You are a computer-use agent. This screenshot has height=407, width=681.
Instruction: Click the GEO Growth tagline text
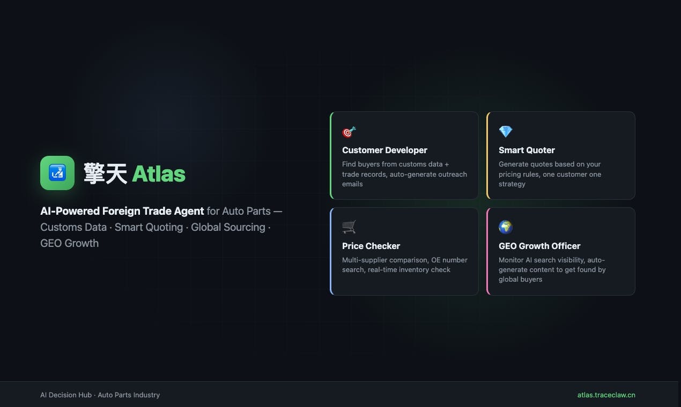coord(70,243)
